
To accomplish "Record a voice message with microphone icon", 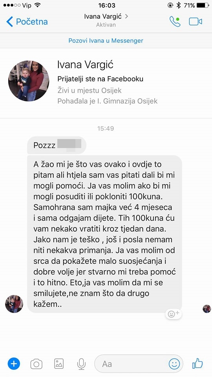I will tap(82, 364).
